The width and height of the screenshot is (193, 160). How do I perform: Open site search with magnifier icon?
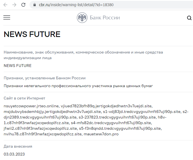click(x=189, y=18)
